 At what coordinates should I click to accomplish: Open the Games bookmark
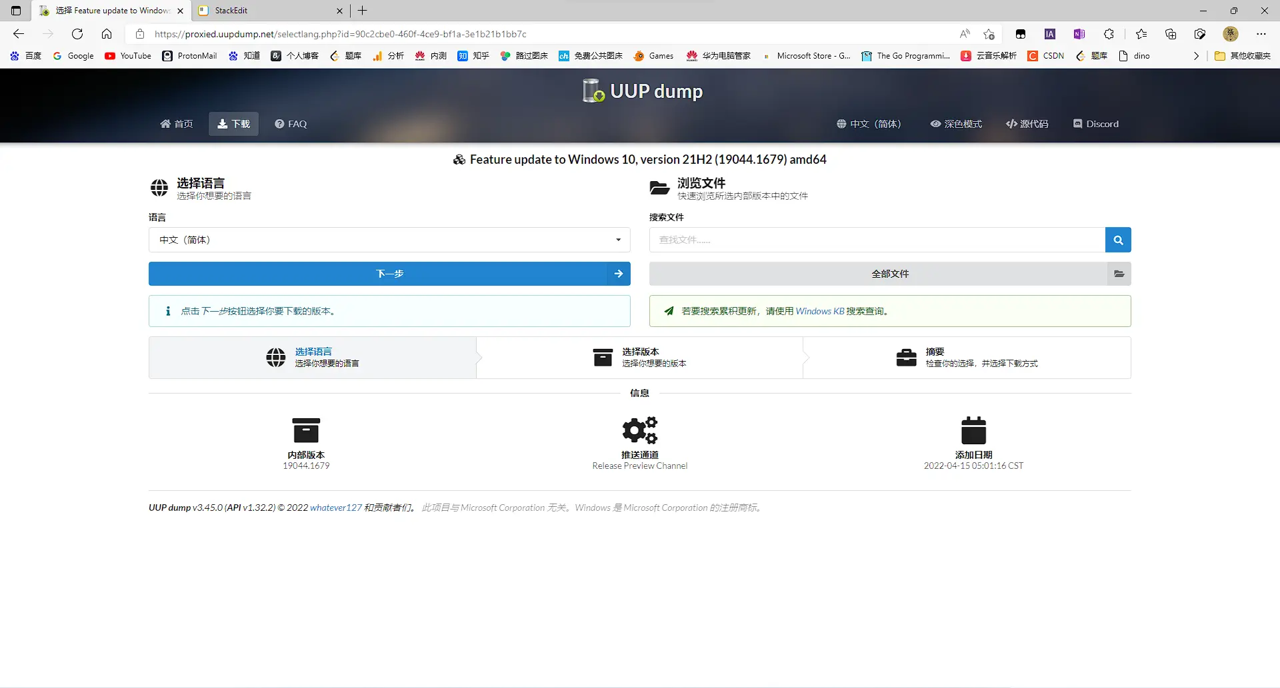click(x=653, y=56)
